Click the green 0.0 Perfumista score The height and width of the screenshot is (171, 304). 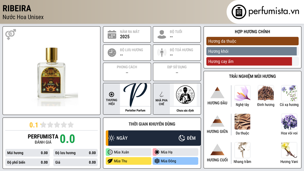[67, 139]
